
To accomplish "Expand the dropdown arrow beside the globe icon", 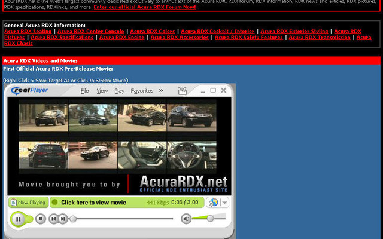I will tap(224, 203).
